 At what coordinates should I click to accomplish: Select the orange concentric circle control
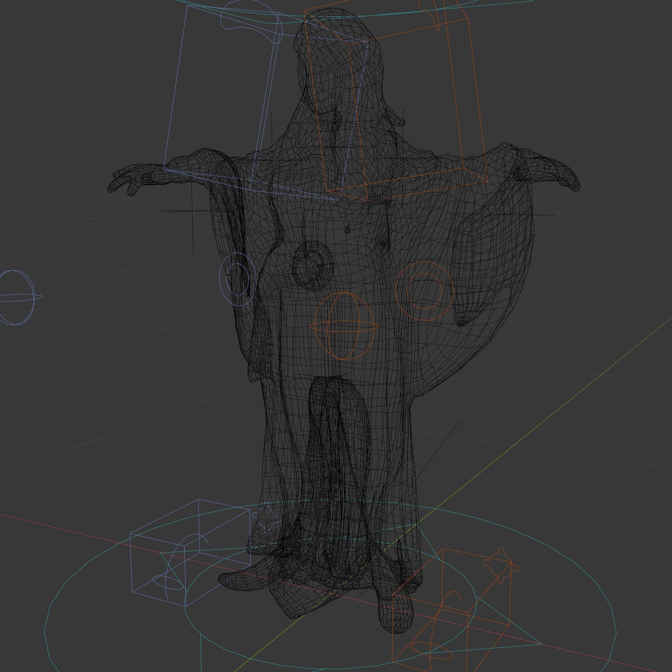click(x=424, y=291)
